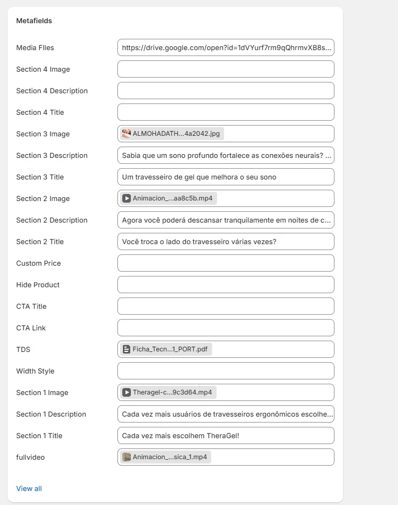Click the fullvideo thumbnail icon
Image resolution: width=398 pixels, height=505 pixels.
click(127, 457)
